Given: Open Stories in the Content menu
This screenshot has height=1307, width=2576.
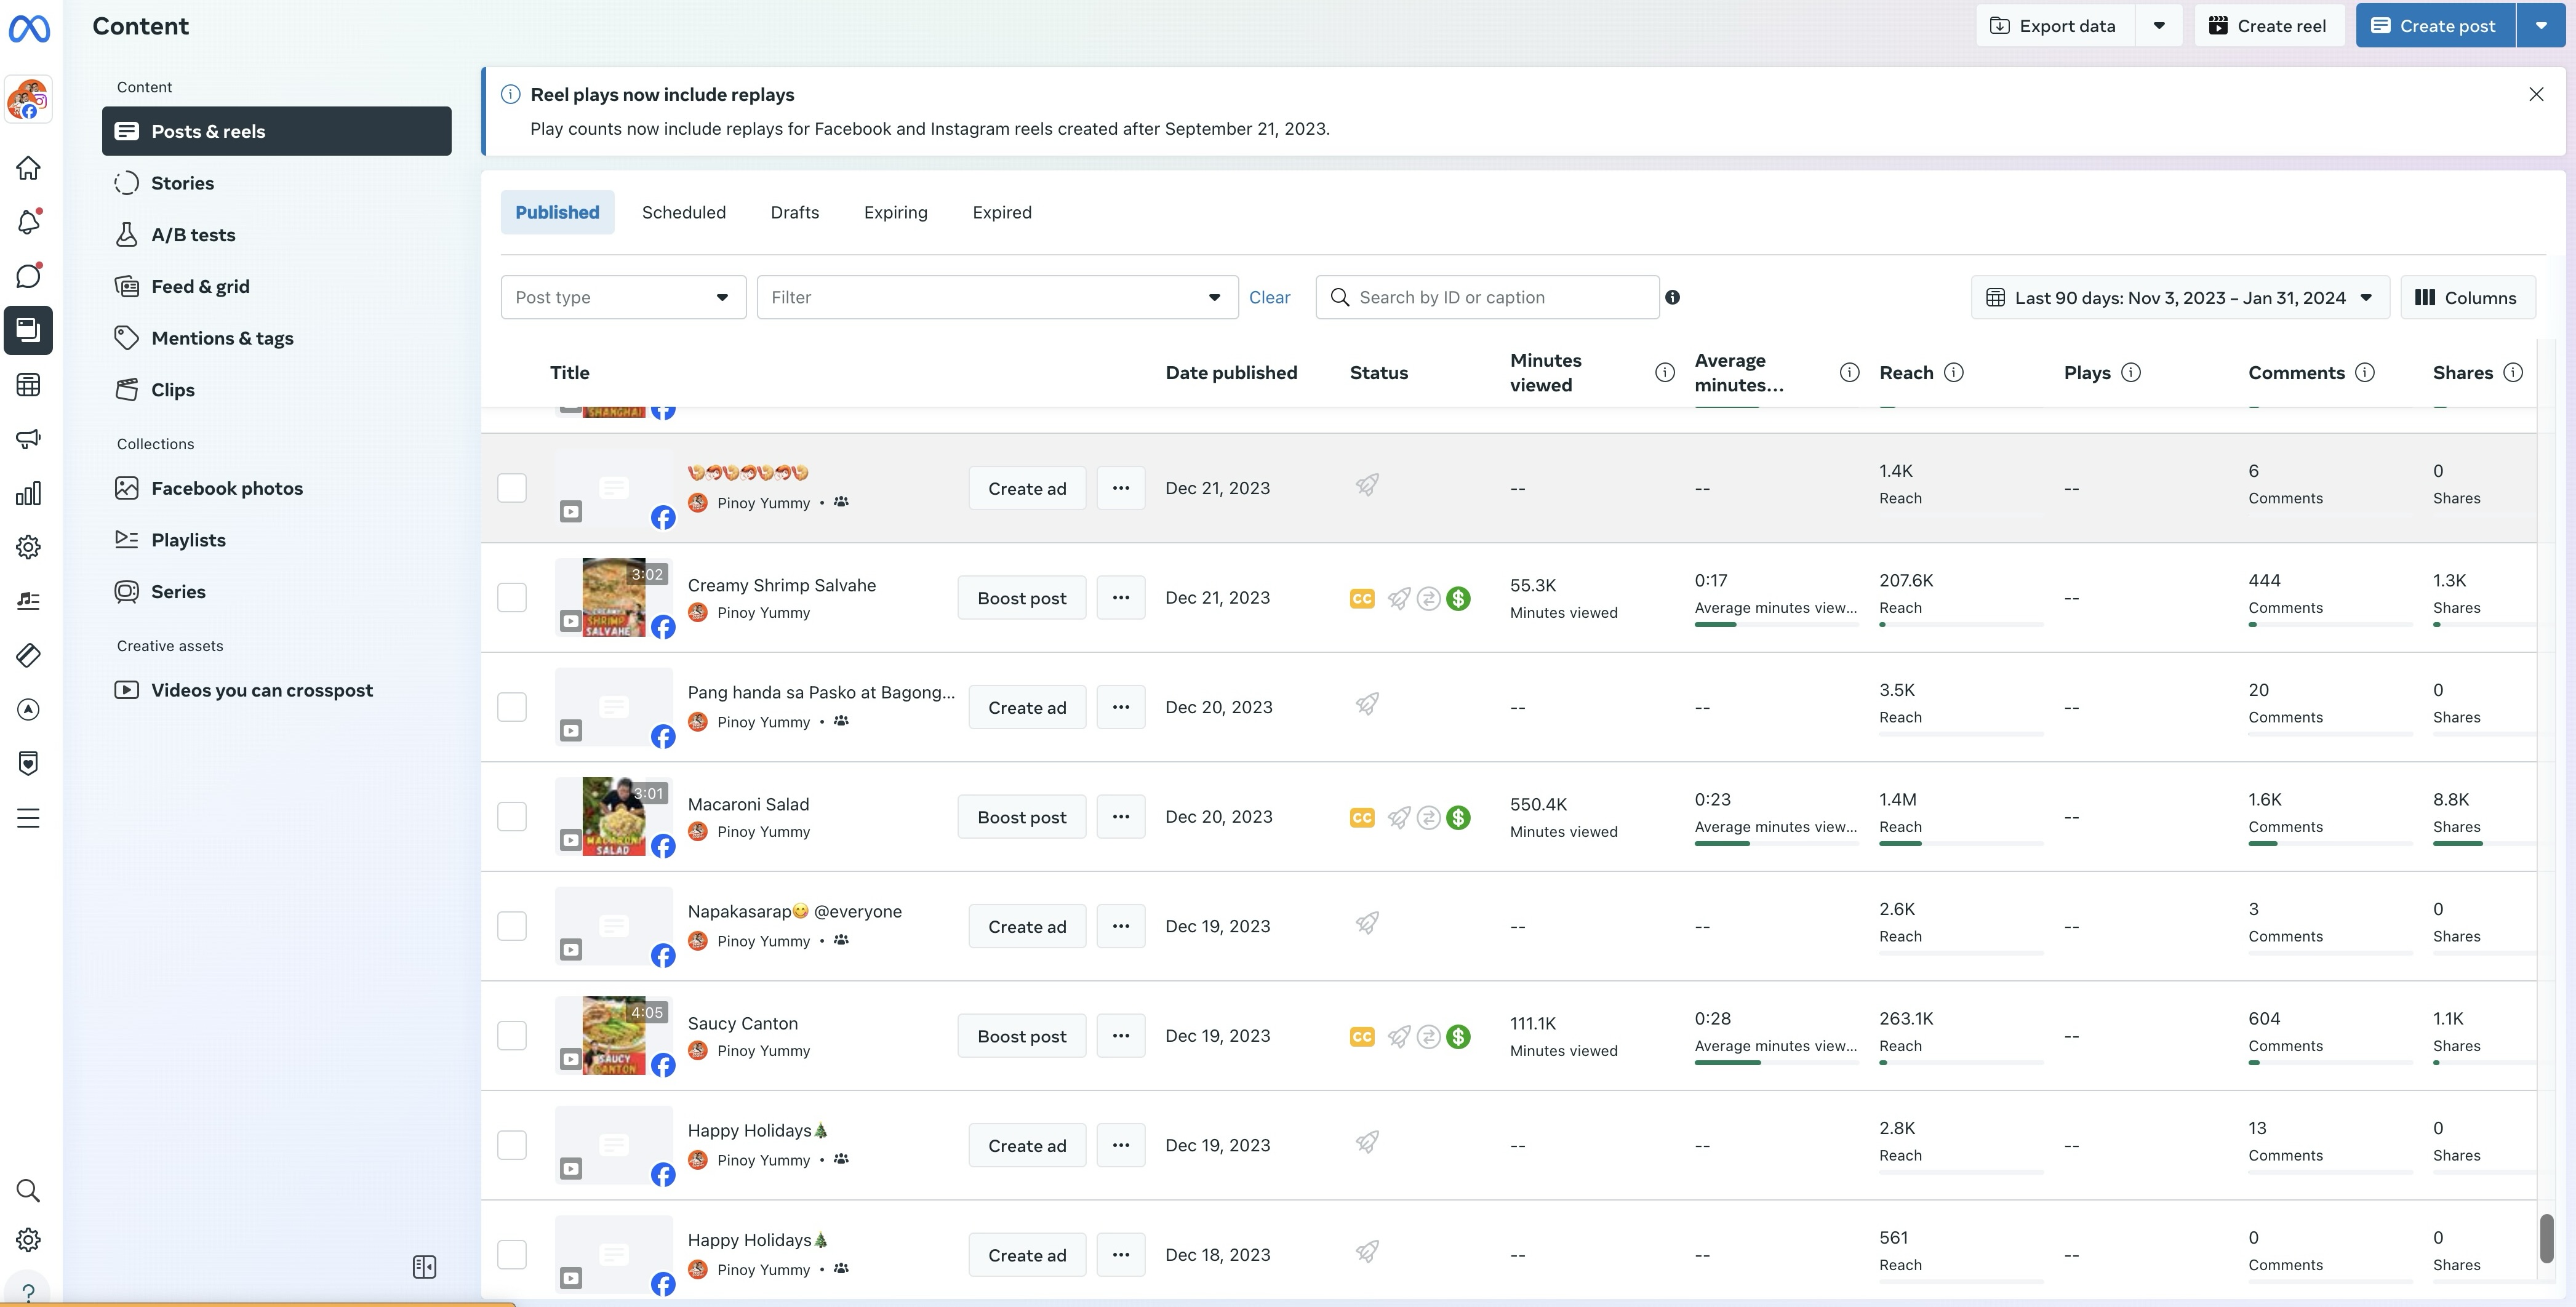Looking at the screenshot, I should click(182, 183).
